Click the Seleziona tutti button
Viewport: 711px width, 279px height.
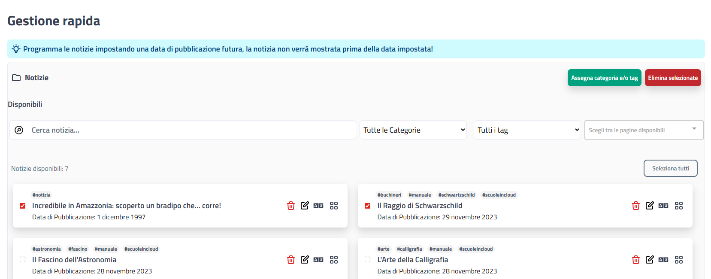(671, 168)
